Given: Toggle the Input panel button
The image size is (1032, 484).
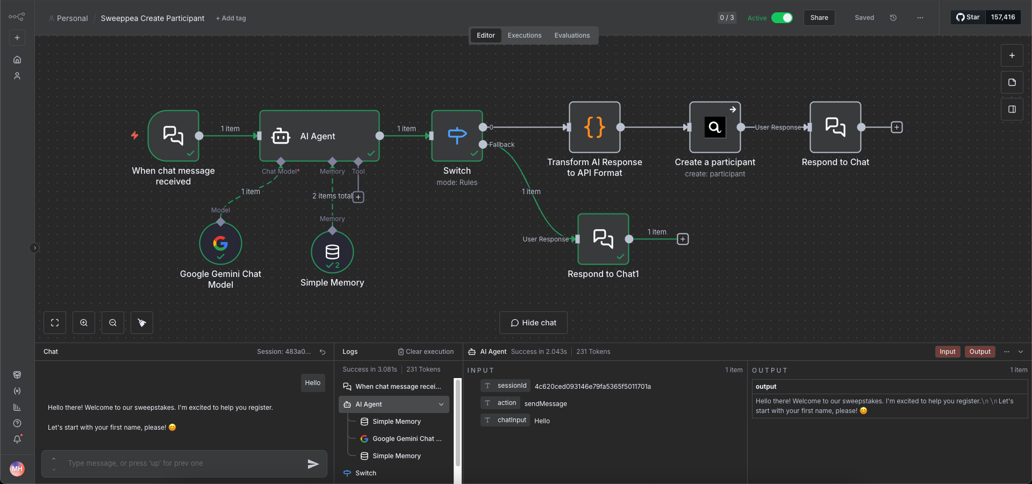Looking at the screenshot, I should 948,352.
